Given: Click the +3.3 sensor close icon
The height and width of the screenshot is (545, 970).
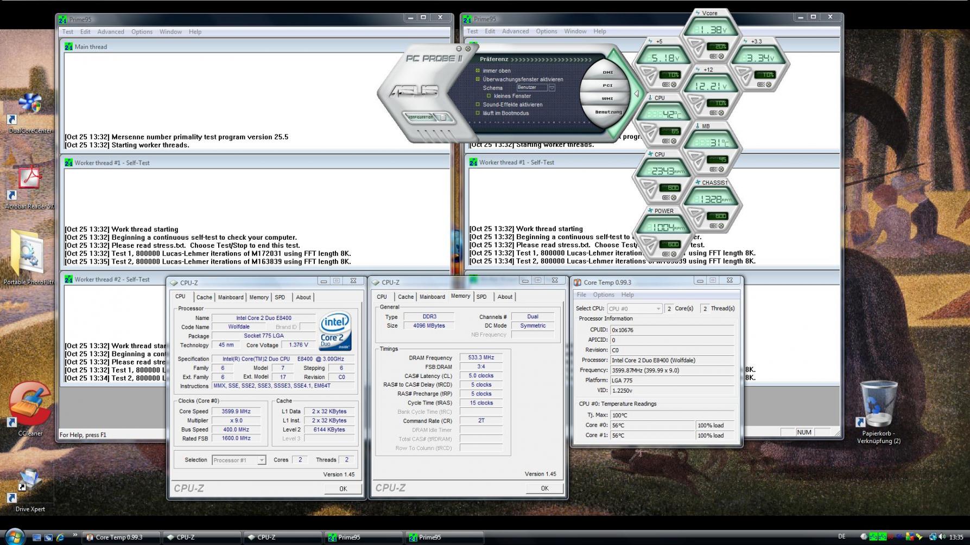Looking at the screenshot, I should (769, 85).
